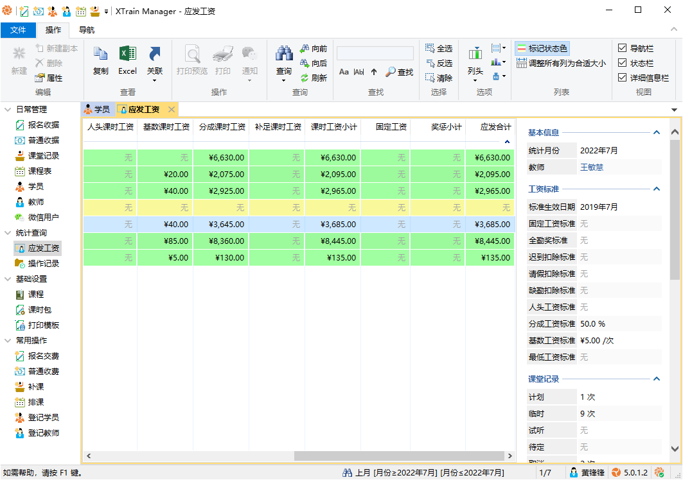Open 报名收据 in navigation

coord(37,125)
